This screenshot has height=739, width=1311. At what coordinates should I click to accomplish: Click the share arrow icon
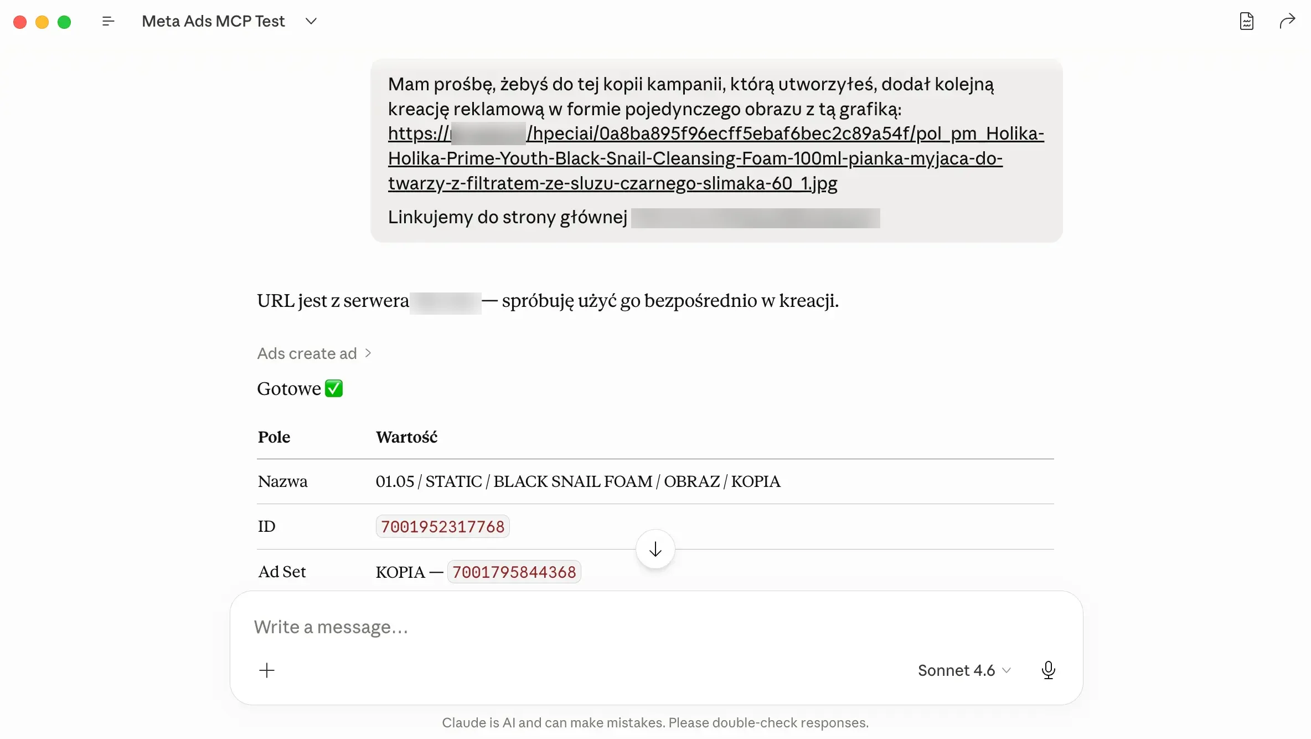click(1287, 21)
